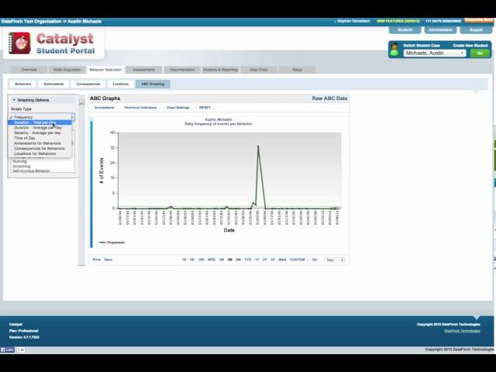The image size is (496, 372).
Task: Select the MAX date range
Action: point(282,260)
